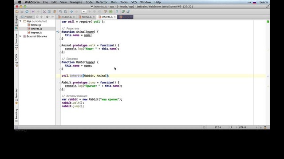
Task: Click the Paste toolbar icon
Action: [54, 11]
